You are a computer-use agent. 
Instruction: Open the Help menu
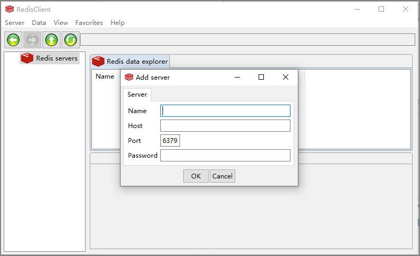click(x=117, y=23)
